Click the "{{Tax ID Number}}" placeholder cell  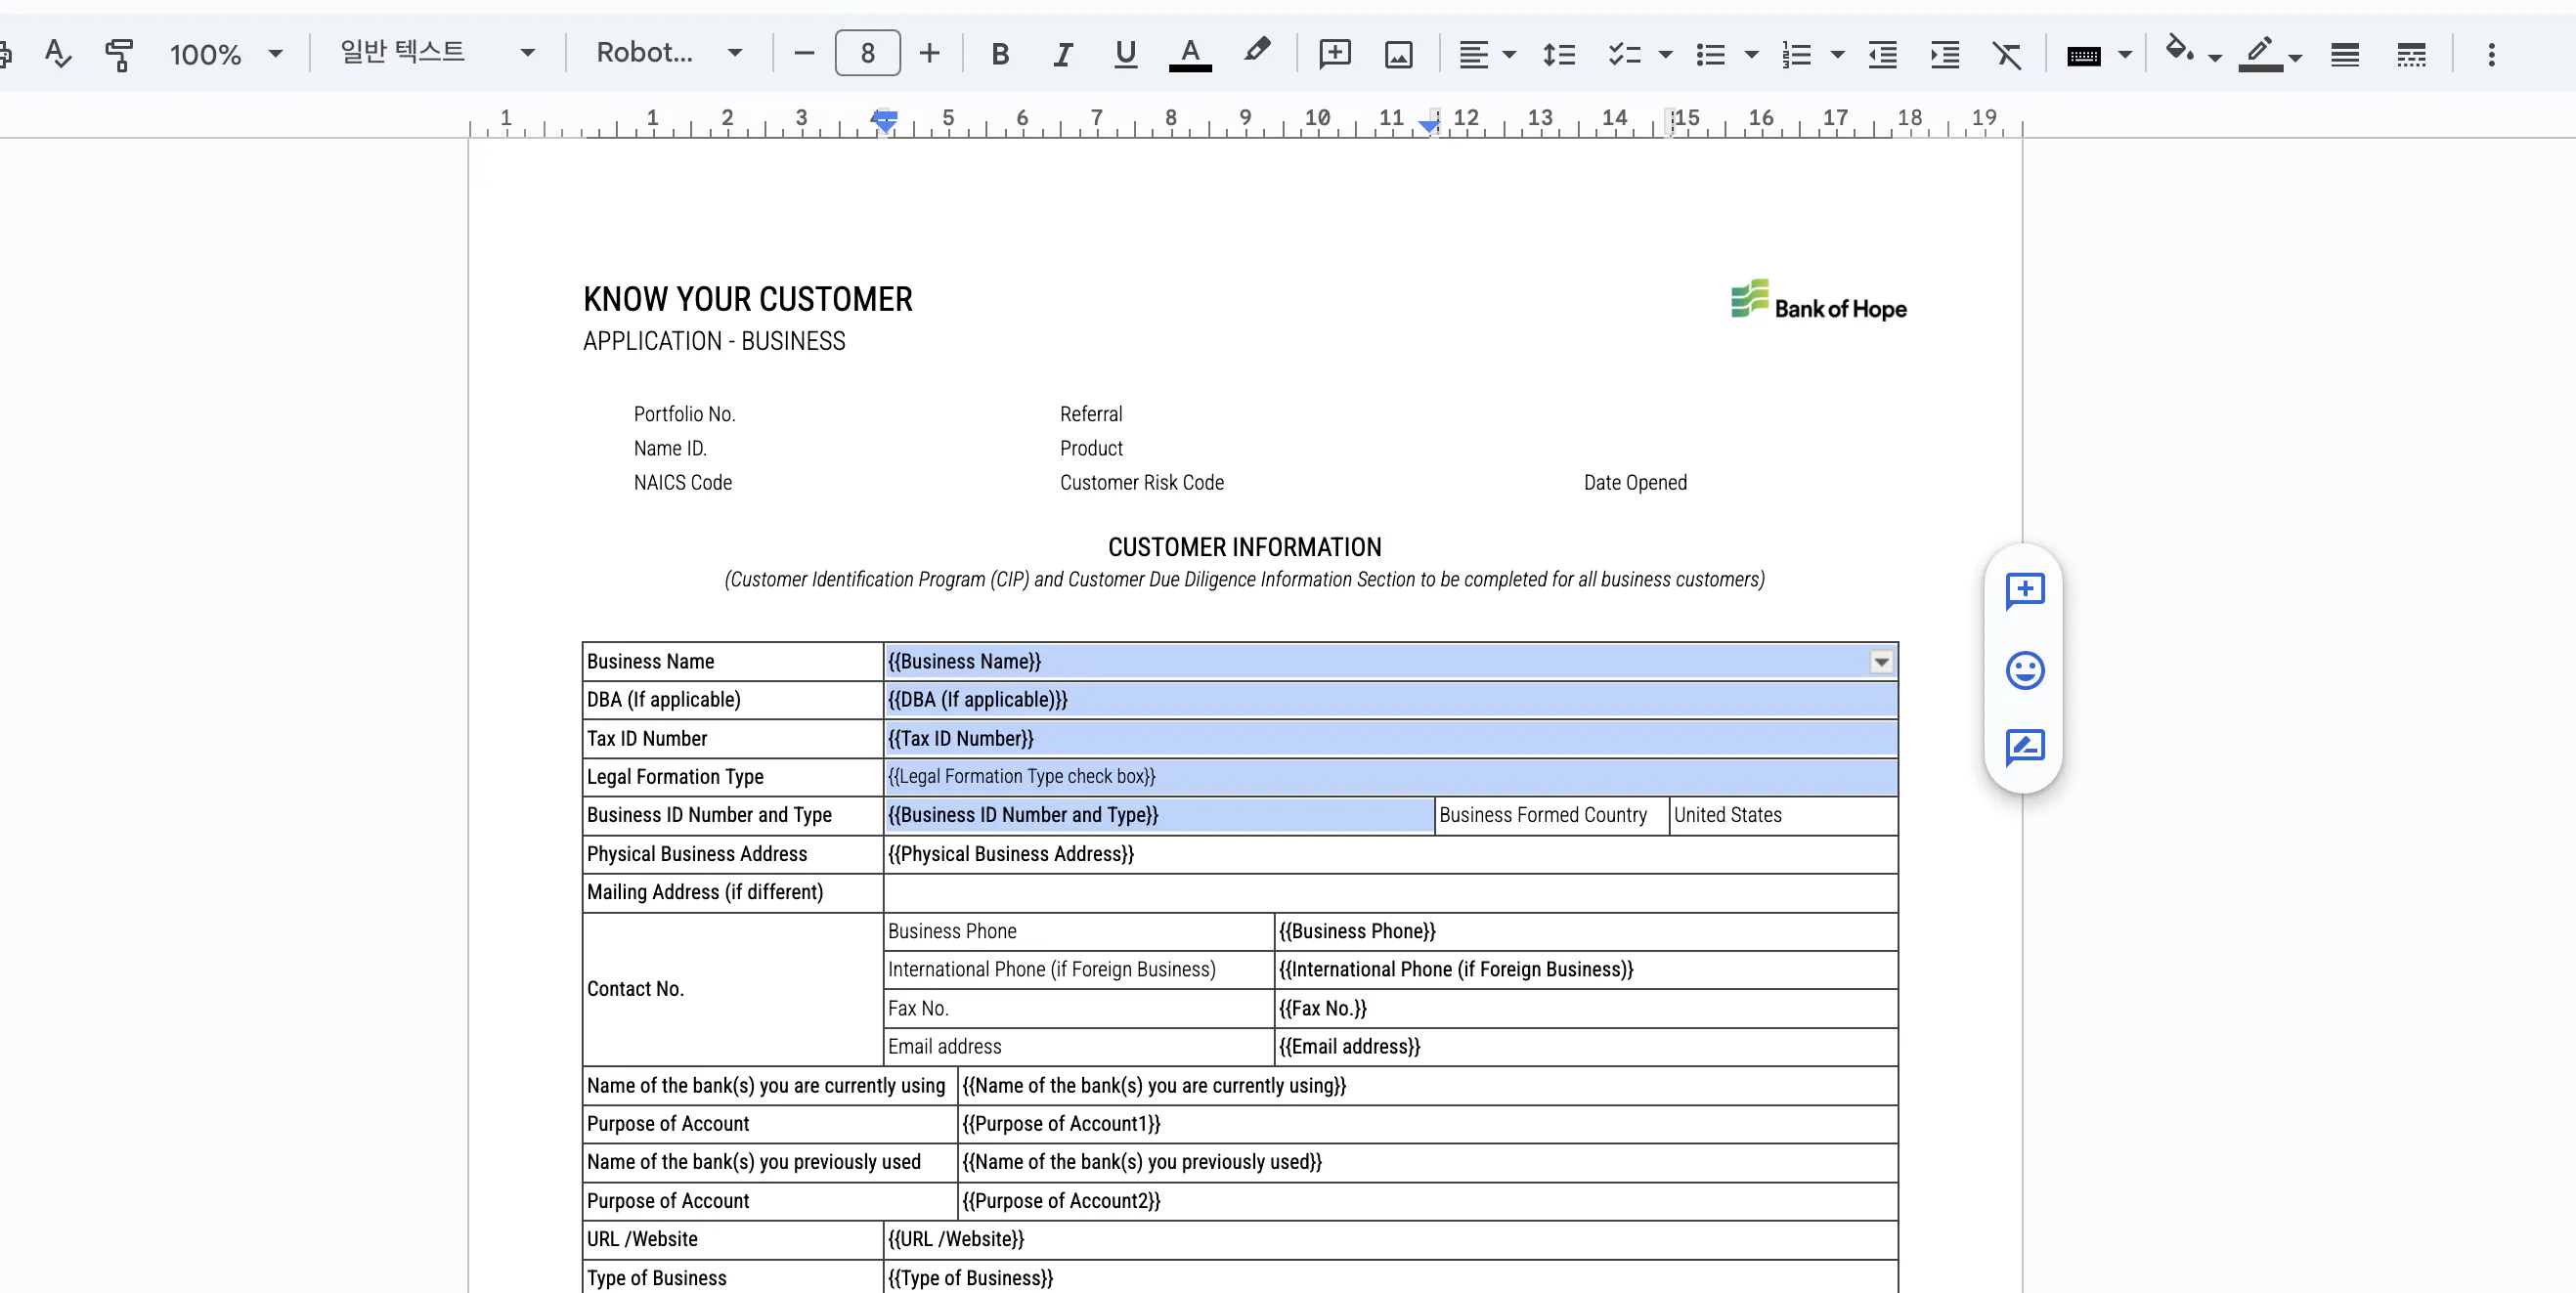(x=1390, y=739)
